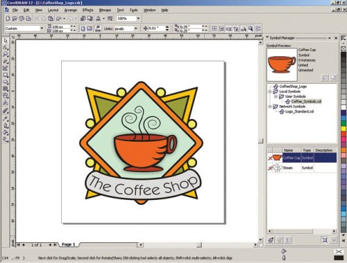The height and width of the screenshot is (263, 347).
Task: Click the no-color X swatch in palette
Action: coord(344,48)
